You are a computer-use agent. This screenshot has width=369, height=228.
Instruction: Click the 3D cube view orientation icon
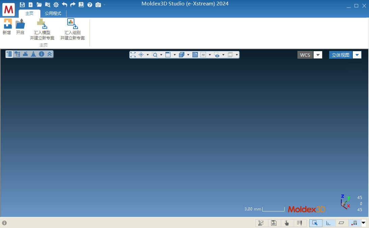point(181,55)
